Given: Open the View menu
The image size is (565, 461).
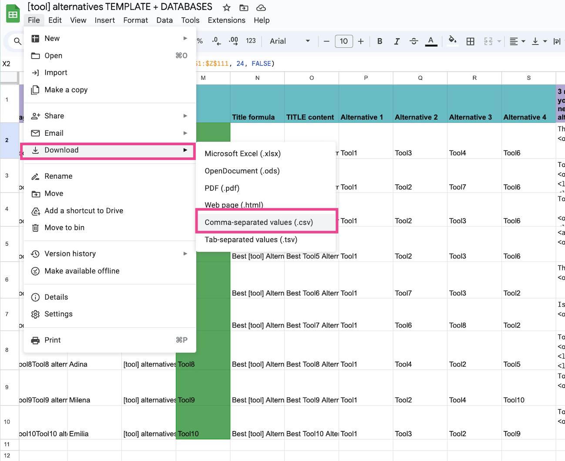Looking at the screenshot, I should point(78,20).
